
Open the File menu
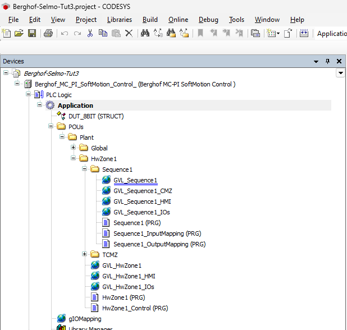[13, 20]
